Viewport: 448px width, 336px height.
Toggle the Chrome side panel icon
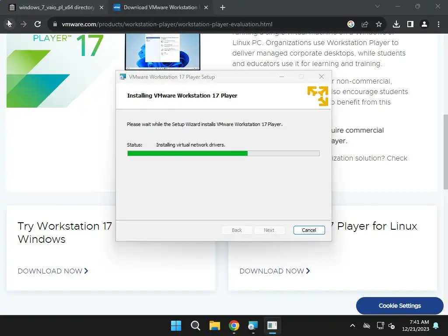[410, 24]
